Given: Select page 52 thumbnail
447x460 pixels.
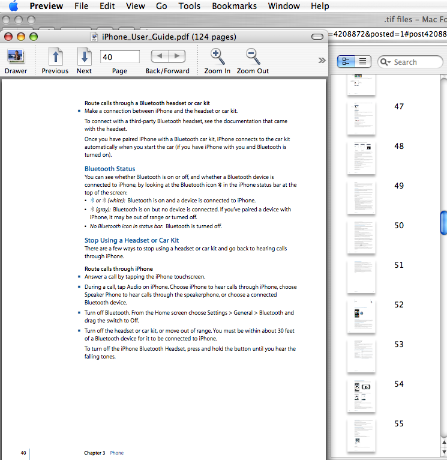Looking at the screenshot, I should point(361,316).
